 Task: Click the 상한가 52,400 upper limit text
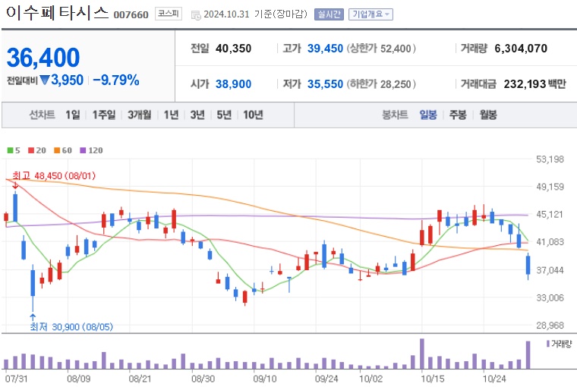point(381,49)
